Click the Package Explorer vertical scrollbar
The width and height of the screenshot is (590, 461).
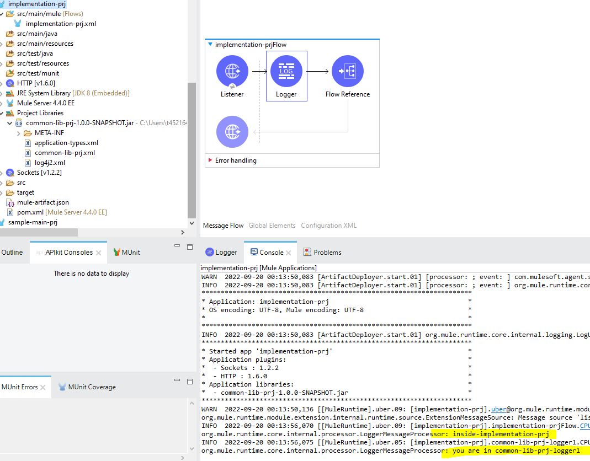point(192,149)
